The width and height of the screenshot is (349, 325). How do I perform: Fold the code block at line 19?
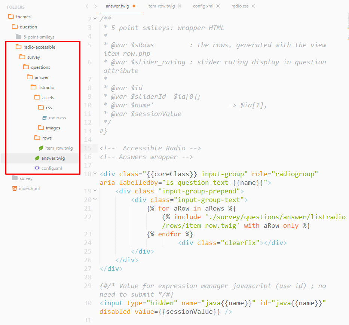[95, 191]
